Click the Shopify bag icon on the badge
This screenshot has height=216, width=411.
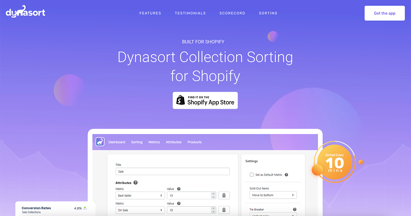click(180, 100)
